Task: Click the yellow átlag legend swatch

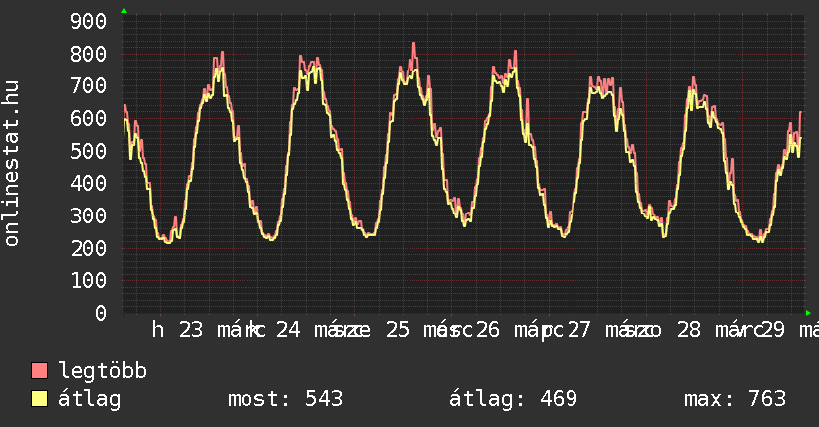Action: point(40,400)
